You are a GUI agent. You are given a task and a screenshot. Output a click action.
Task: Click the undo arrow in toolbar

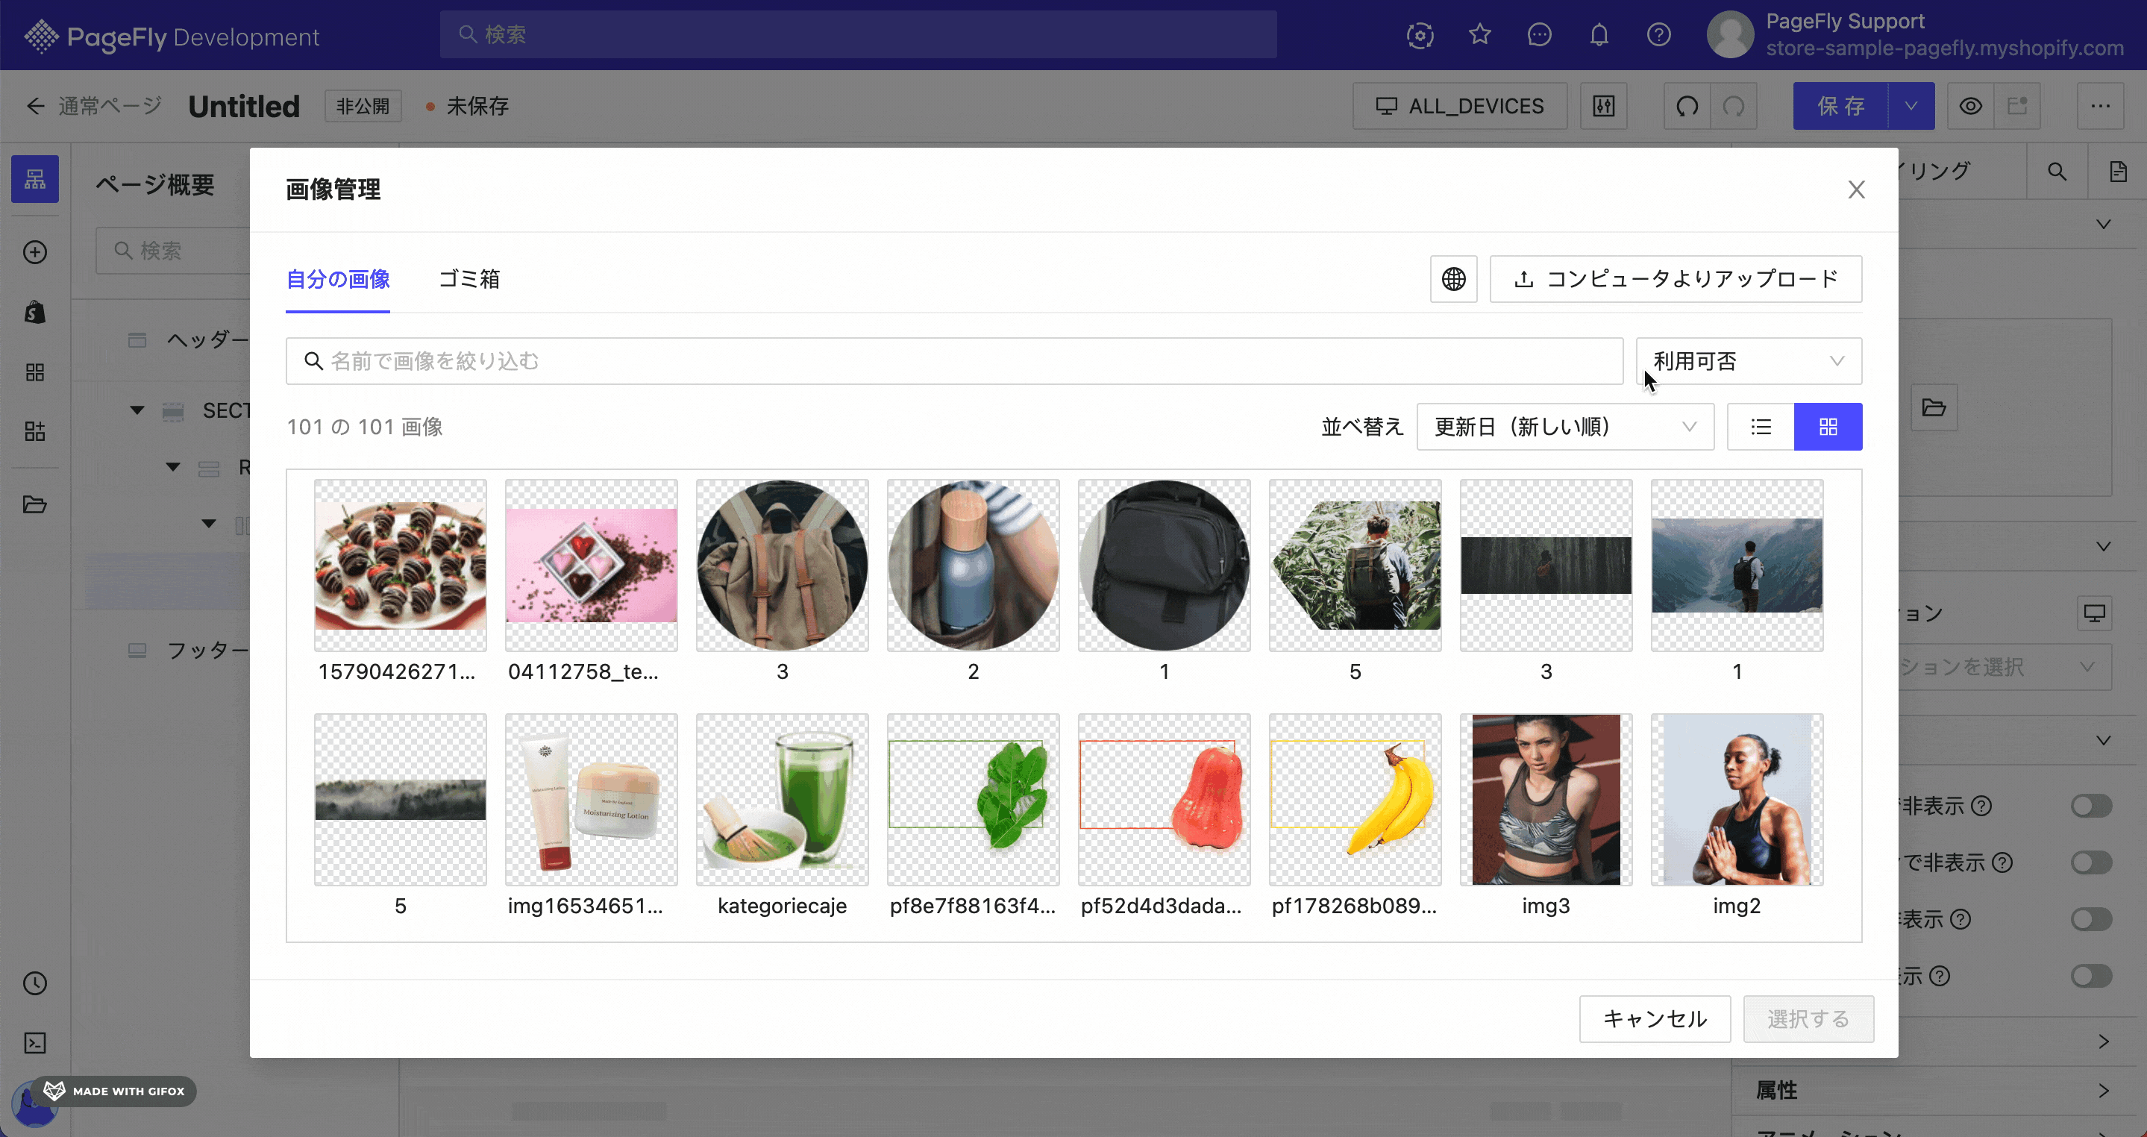pos(1687,106)
